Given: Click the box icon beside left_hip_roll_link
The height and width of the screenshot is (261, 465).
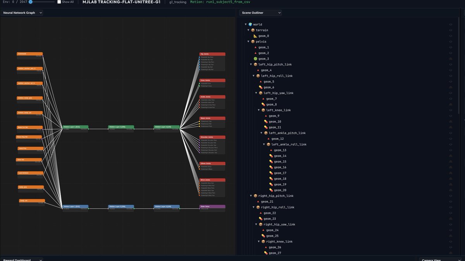Looking at the screenshot, I should (x=258, y=76).
